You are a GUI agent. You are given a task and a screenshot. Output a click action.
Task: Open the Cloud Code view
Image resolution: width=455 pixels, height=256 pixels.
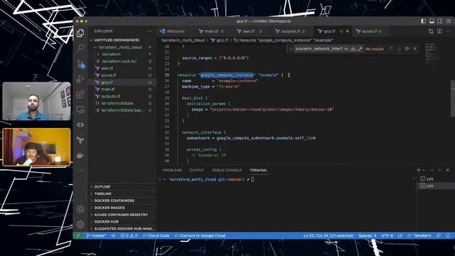[80, 125]
